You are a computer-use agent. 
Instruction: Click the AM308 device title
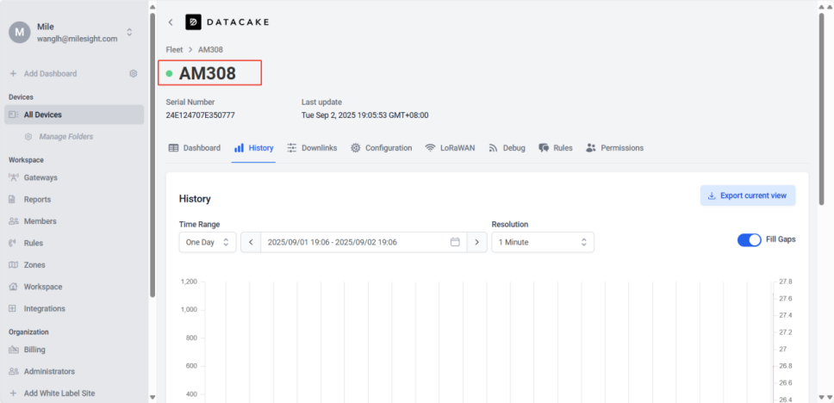tap(207, 73)
